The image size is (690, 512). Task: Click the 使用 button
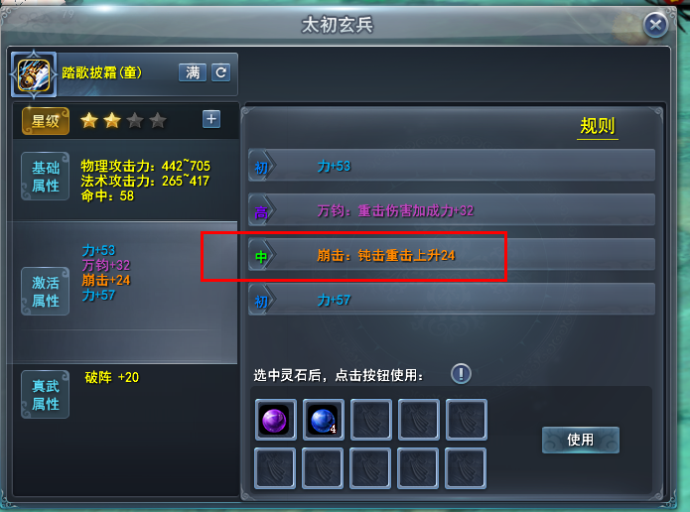coord(581,440)
